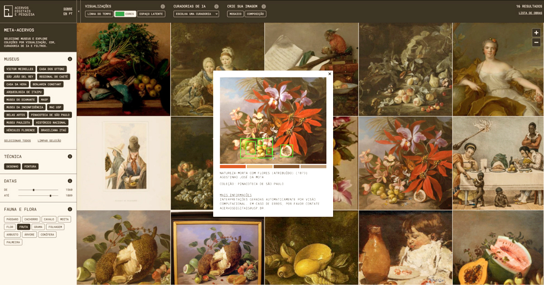Viewport: 544px width, 285px height.
Task: Collapse the sidebar with the arrow
Action: click(x=79, y=11)
